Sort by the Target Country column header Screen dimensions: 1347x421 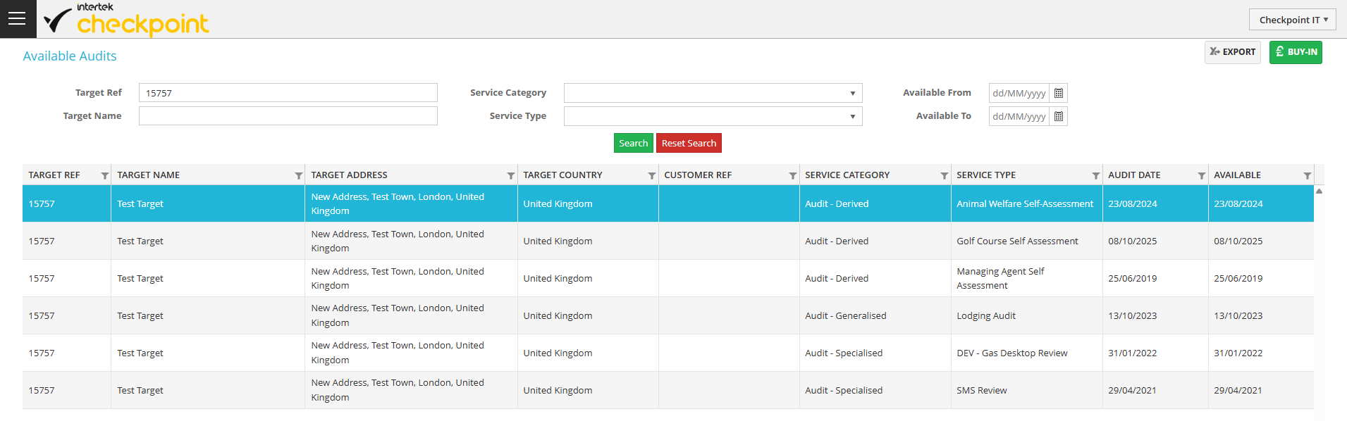click(x=562, y=175)
